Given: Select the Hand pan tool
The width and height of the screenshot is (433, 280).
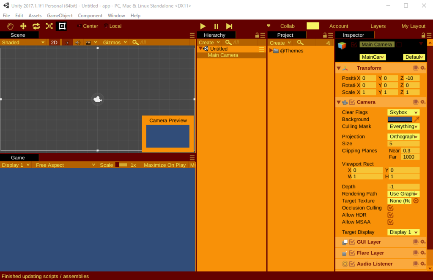Looking at the screenshot, I should [x=10, y=26].
